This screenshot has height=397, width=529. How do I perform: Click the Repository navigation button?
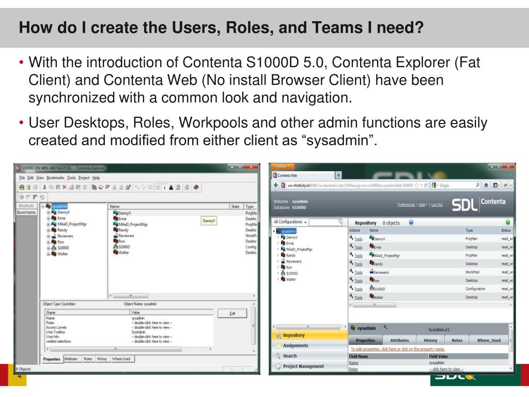click(x=310, y=335)
